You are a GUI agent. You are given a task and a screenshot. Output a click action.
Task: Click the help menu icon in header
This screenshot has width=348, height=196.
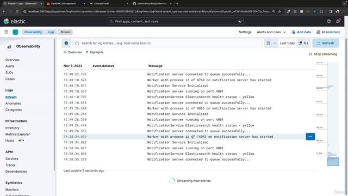click(x=329, y=21)
